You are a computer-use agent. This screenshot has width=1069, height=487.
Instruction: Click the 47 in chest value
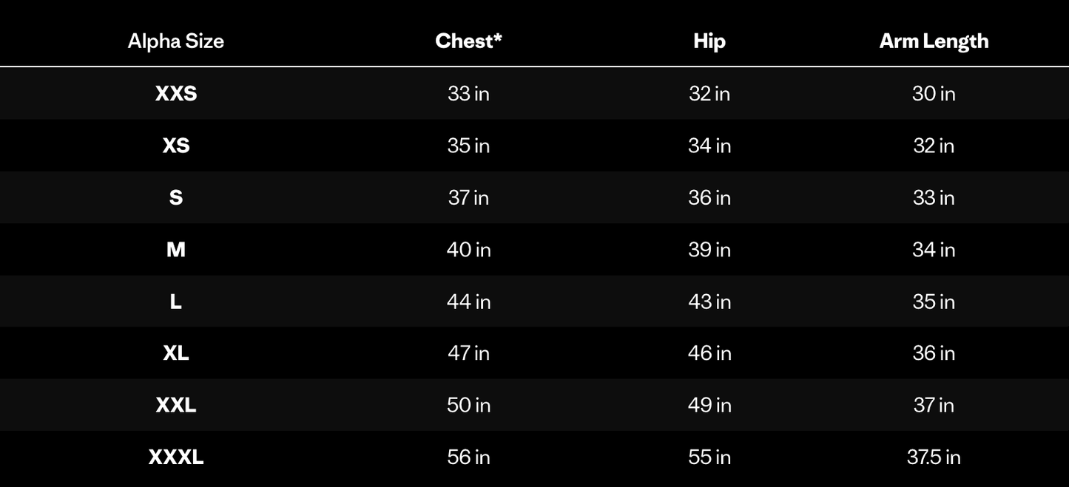(x=468, y=353)
